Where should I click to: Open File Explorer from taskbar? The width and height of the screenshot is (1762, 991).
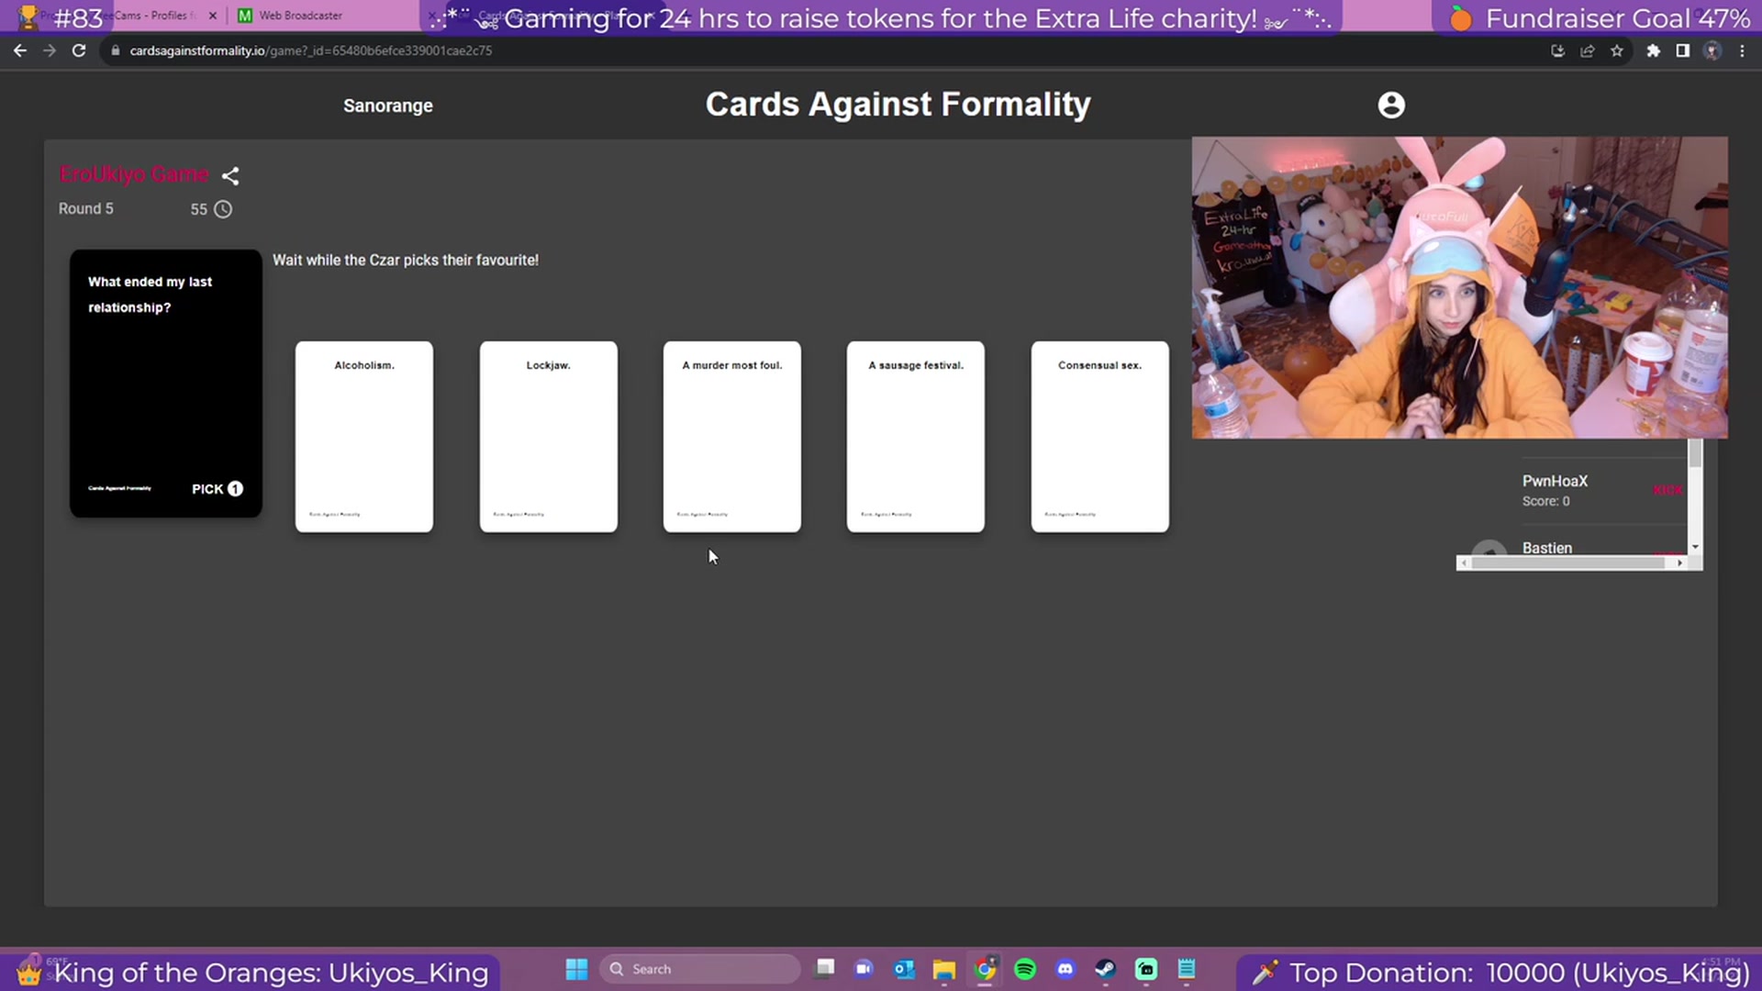(944, 969)
